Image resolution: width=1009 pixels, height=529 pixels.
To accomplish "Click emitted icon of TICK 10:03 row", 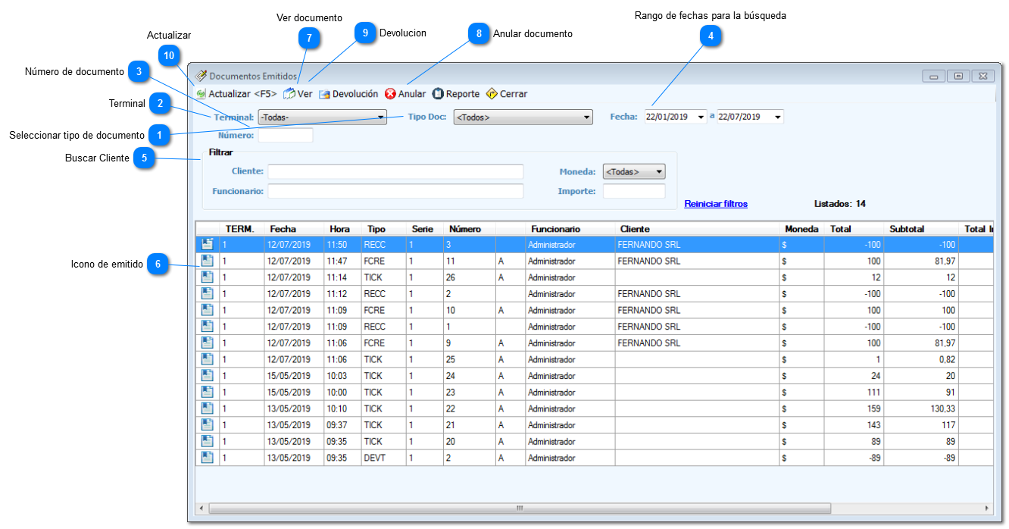I will [x=207, y=376].
